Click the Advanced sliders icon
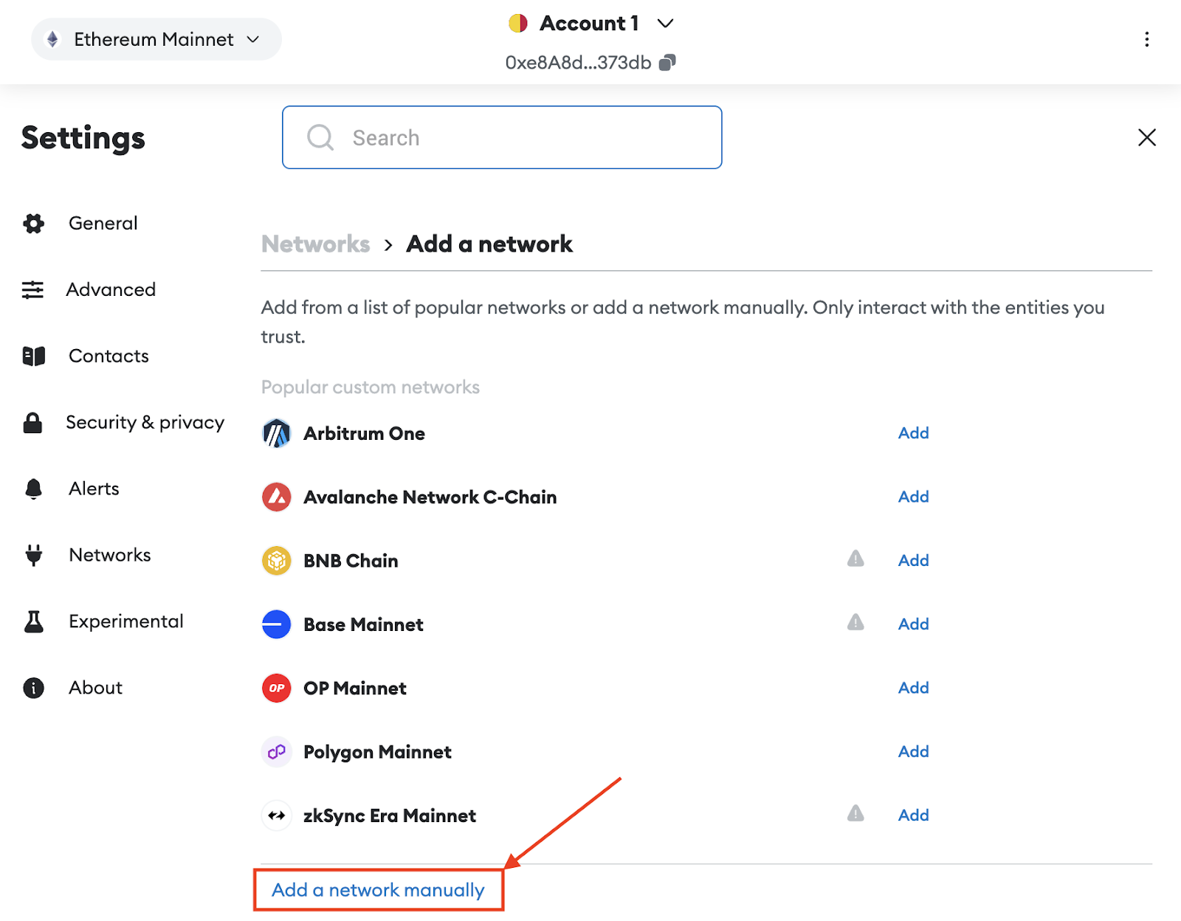This screenshot has height=921, width=1181. coord(32,289)
